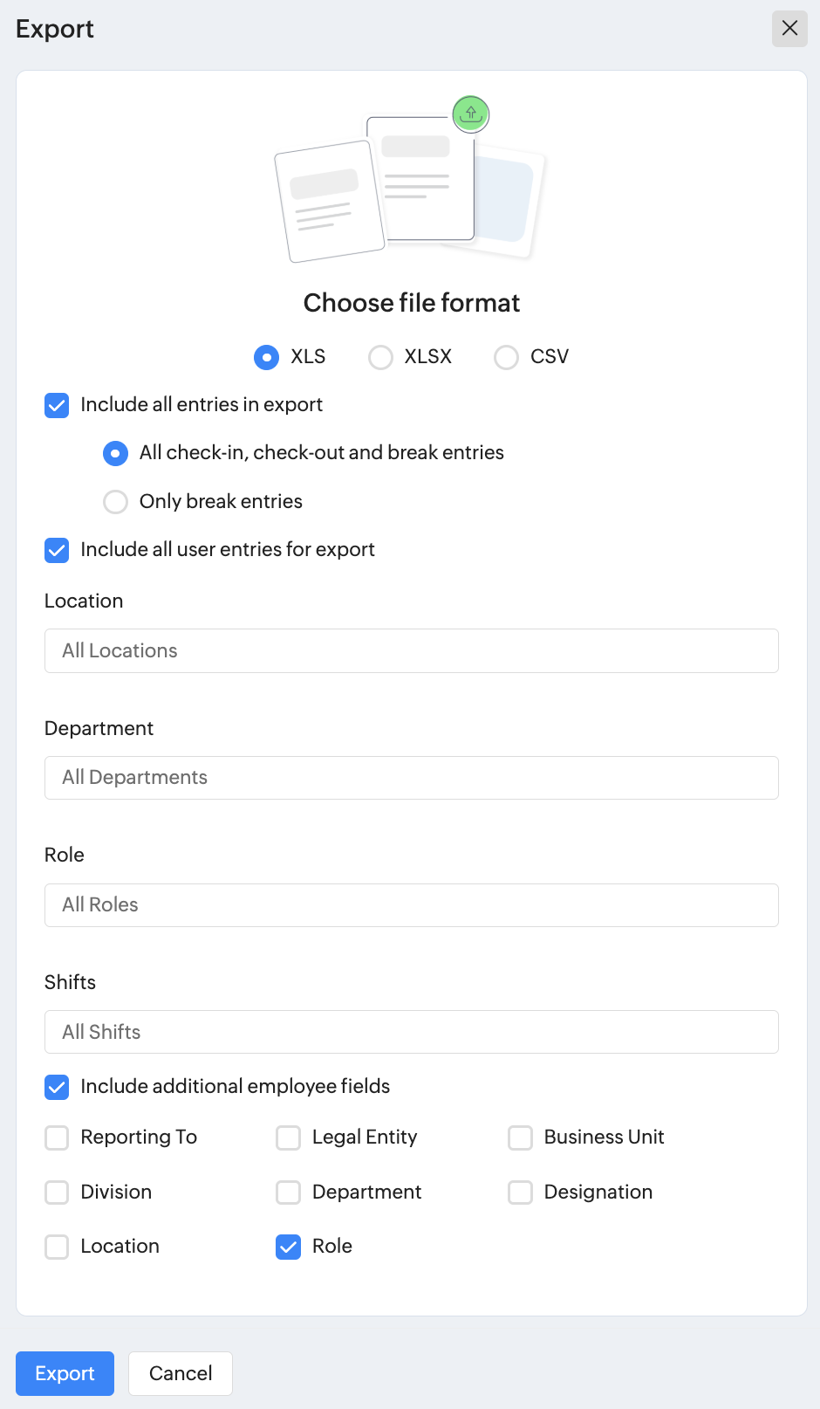This screenshot has width=820, height=1409.
Task: Toggle Include all user entries for export
Action: tap(57, 550)
